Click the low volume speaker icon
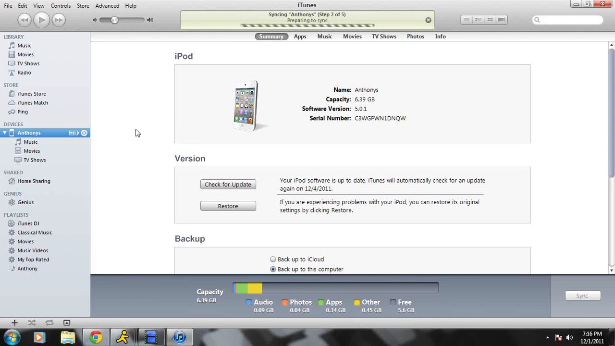Viewport: 615px width, 346px height. point(95,20)
